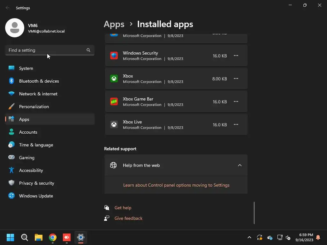
Task: Click the 16.0 KB size of Xbox Live
Action: pos(220,125)
